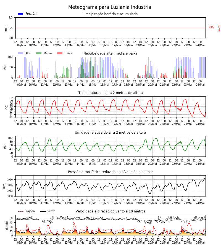Click the green Média legend swatch
221x248 pixels.
click(x=39, y=53)
